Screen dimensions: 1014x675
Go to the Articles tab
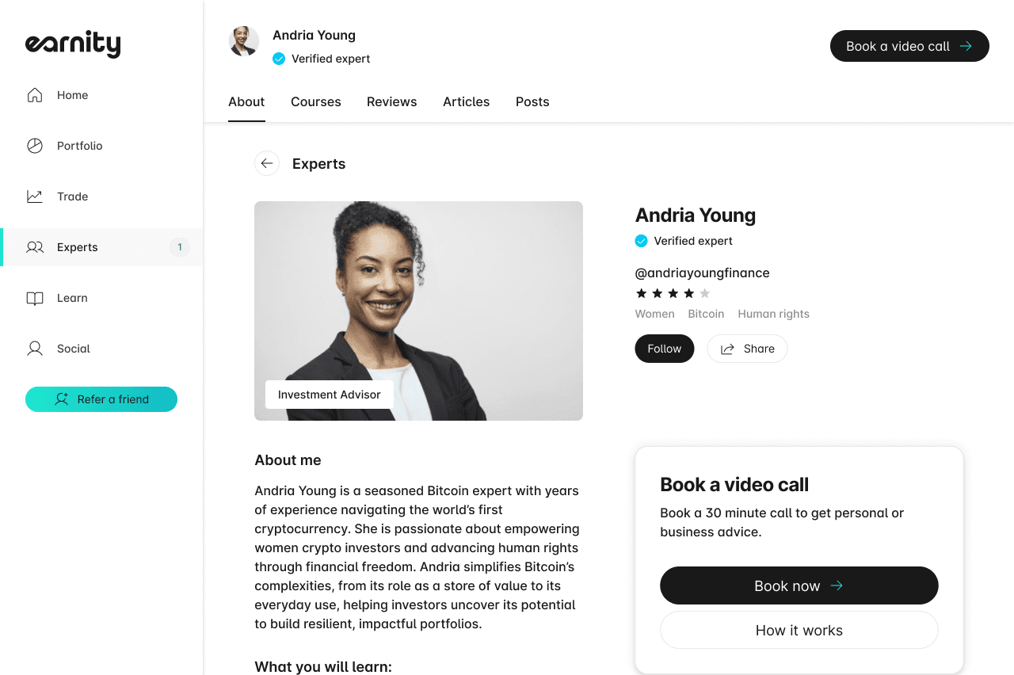tap(467, 102)
